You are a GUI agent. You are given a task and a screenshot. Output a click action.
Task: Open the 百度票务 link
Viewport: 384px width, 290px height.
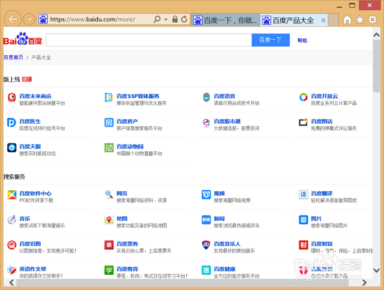tap(127, 244)
